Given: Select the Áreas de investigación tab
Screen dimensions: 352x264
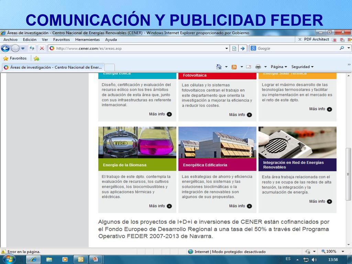Looking at the screenshot, I should (53, 67).
